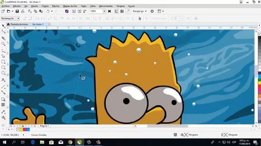The width and height of the screenshot is (261, 146).
Task: Select the Sin título-1 document tab
Action: point(38,24)
